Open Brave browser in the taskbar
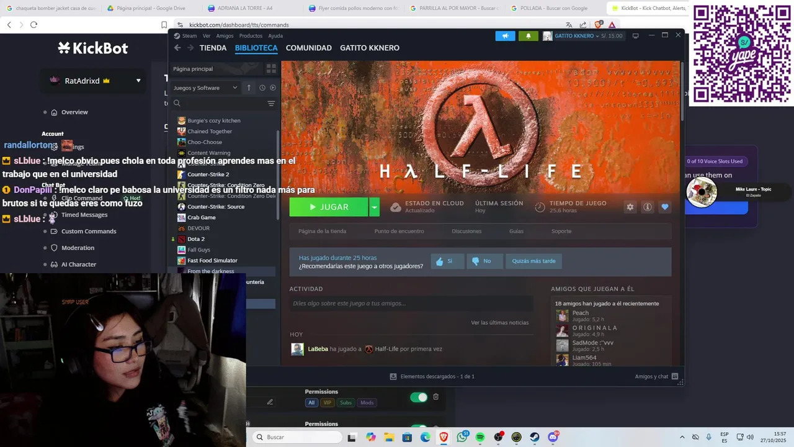 [444, 437]
